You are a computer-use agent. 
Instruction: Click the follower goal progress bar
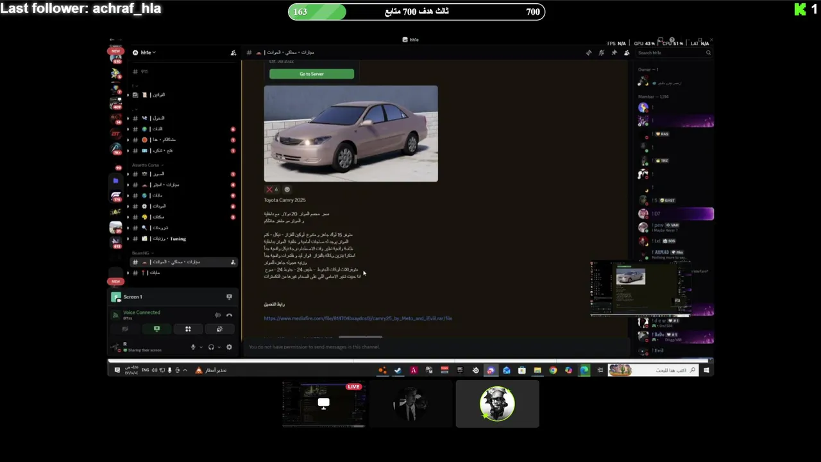click(416, 12)
